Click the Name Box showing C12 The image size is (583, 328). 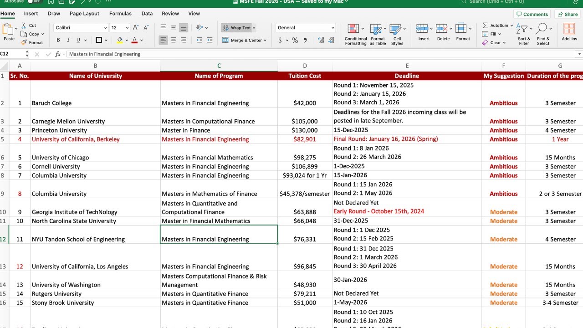click(x=12, y=54)
